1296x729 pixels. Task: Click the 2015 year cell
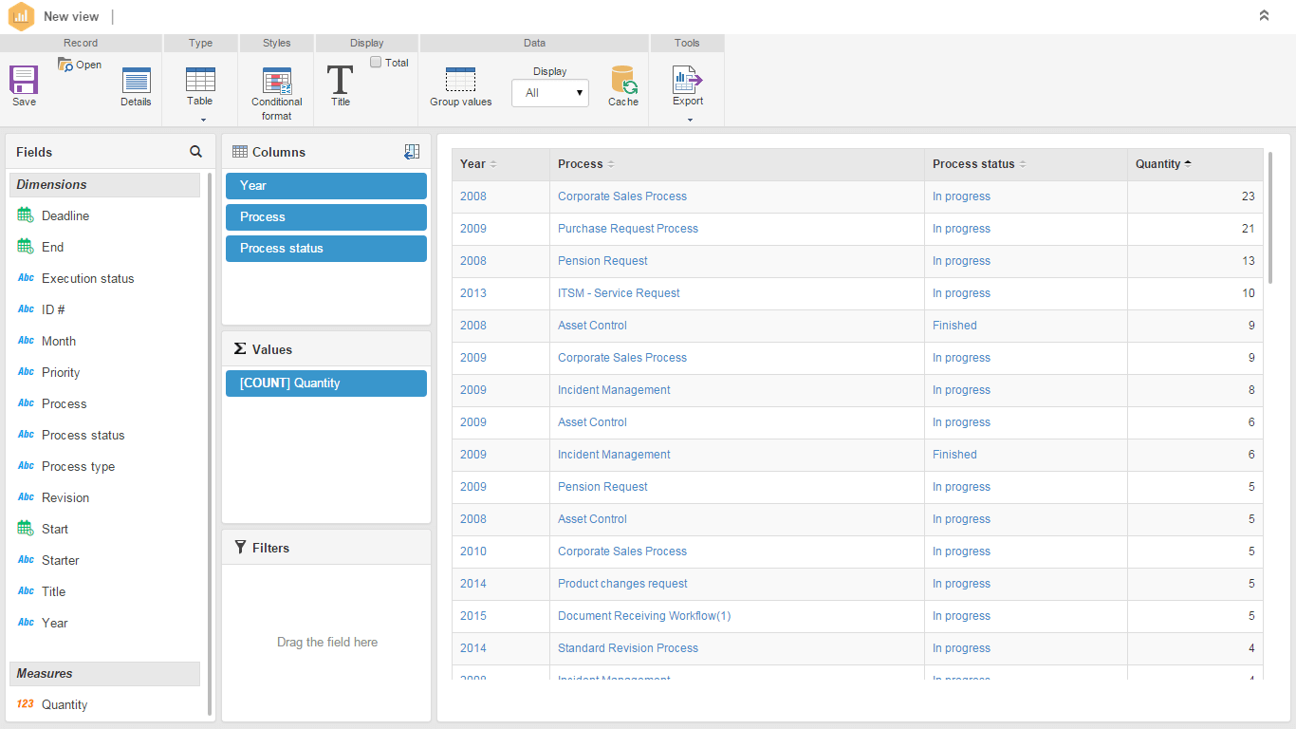pos(473,616)
